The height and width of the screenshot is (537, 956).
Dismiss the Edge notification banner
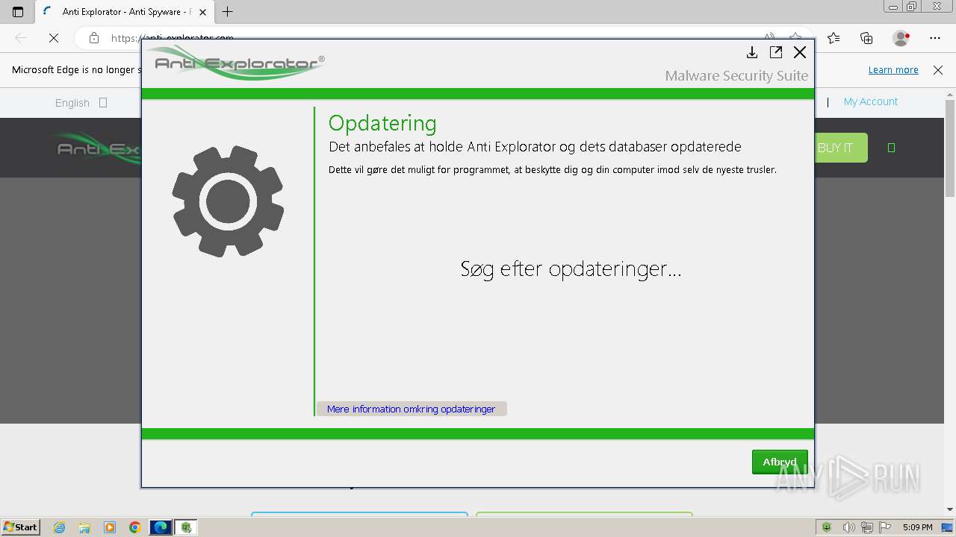coord(938,69)
